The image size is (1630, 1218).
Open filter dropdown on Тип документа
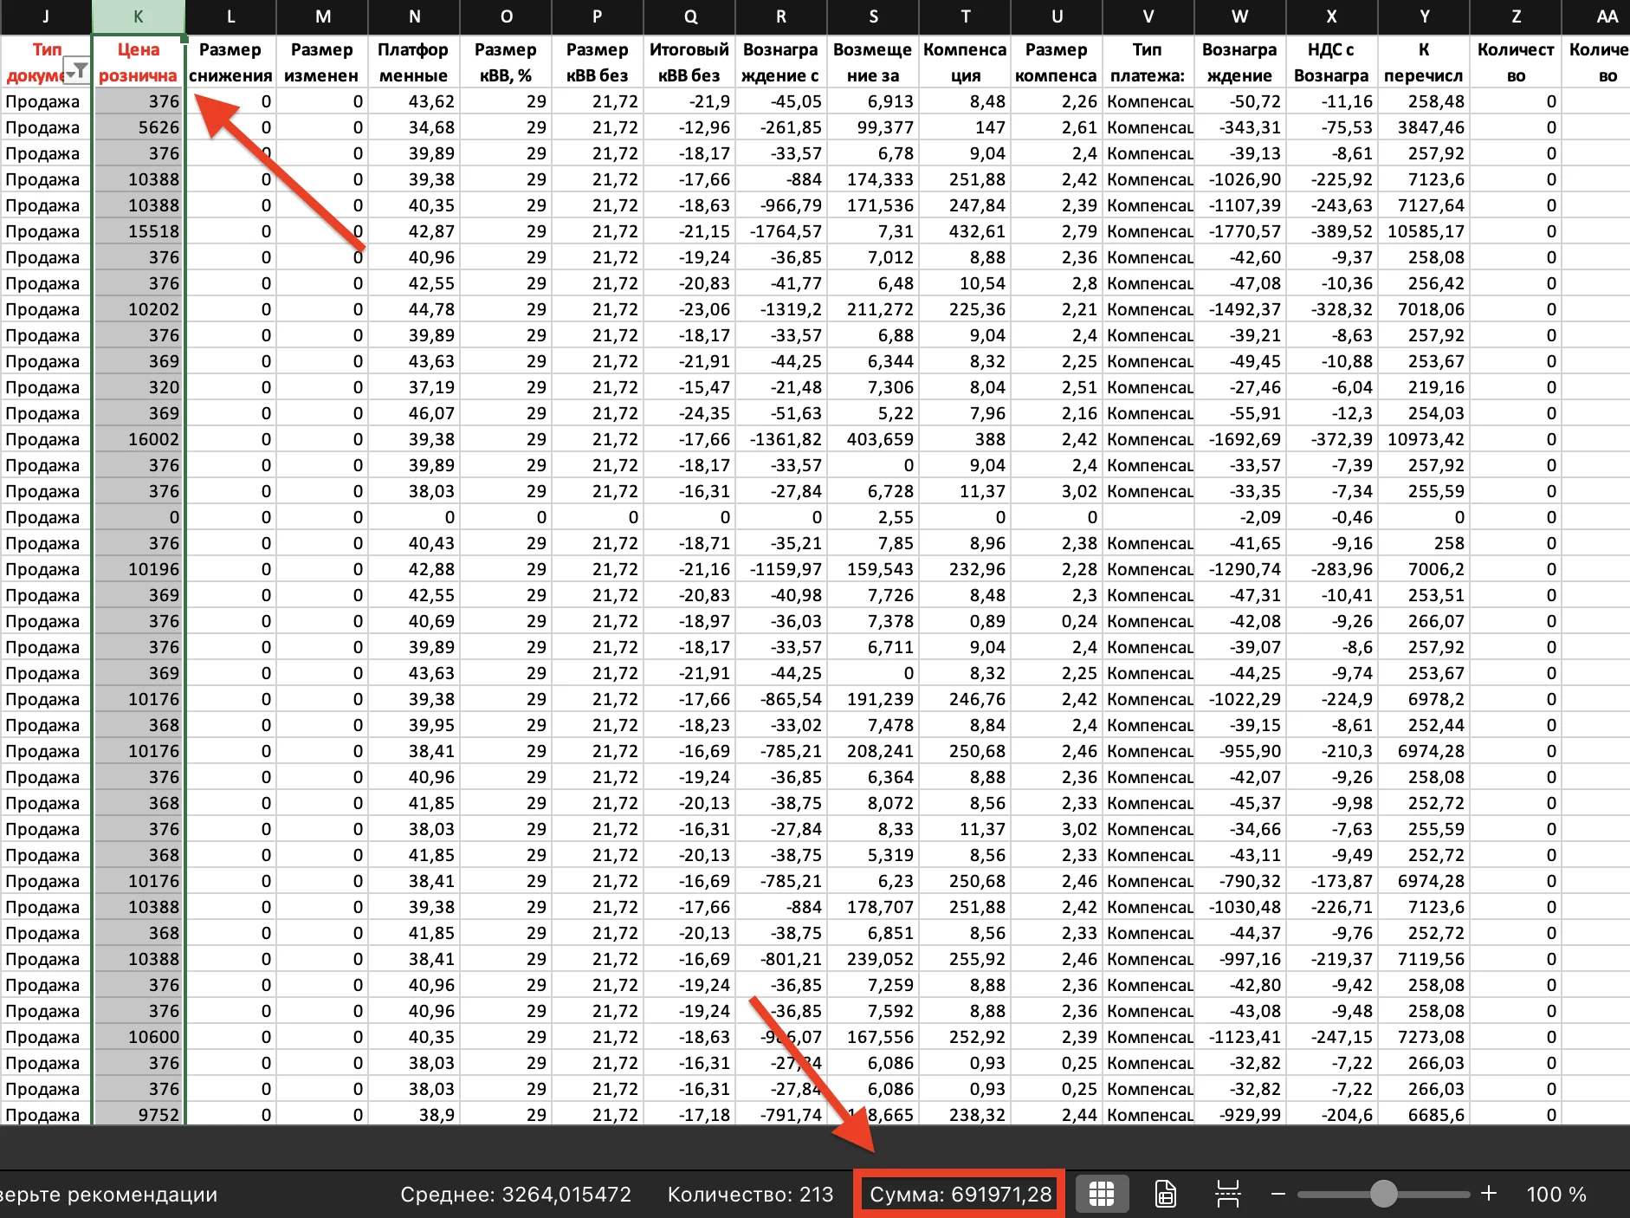click(x=77, y=72)
